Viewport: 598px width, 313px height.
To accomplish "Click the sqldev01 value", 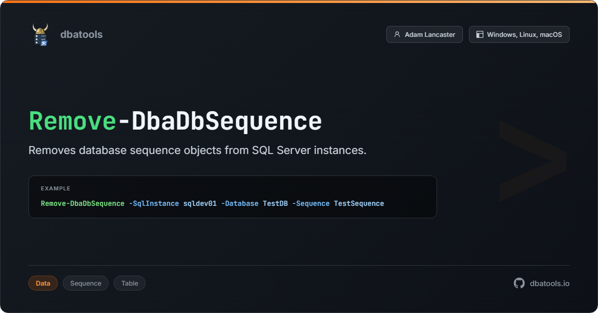I will [200, 203].
